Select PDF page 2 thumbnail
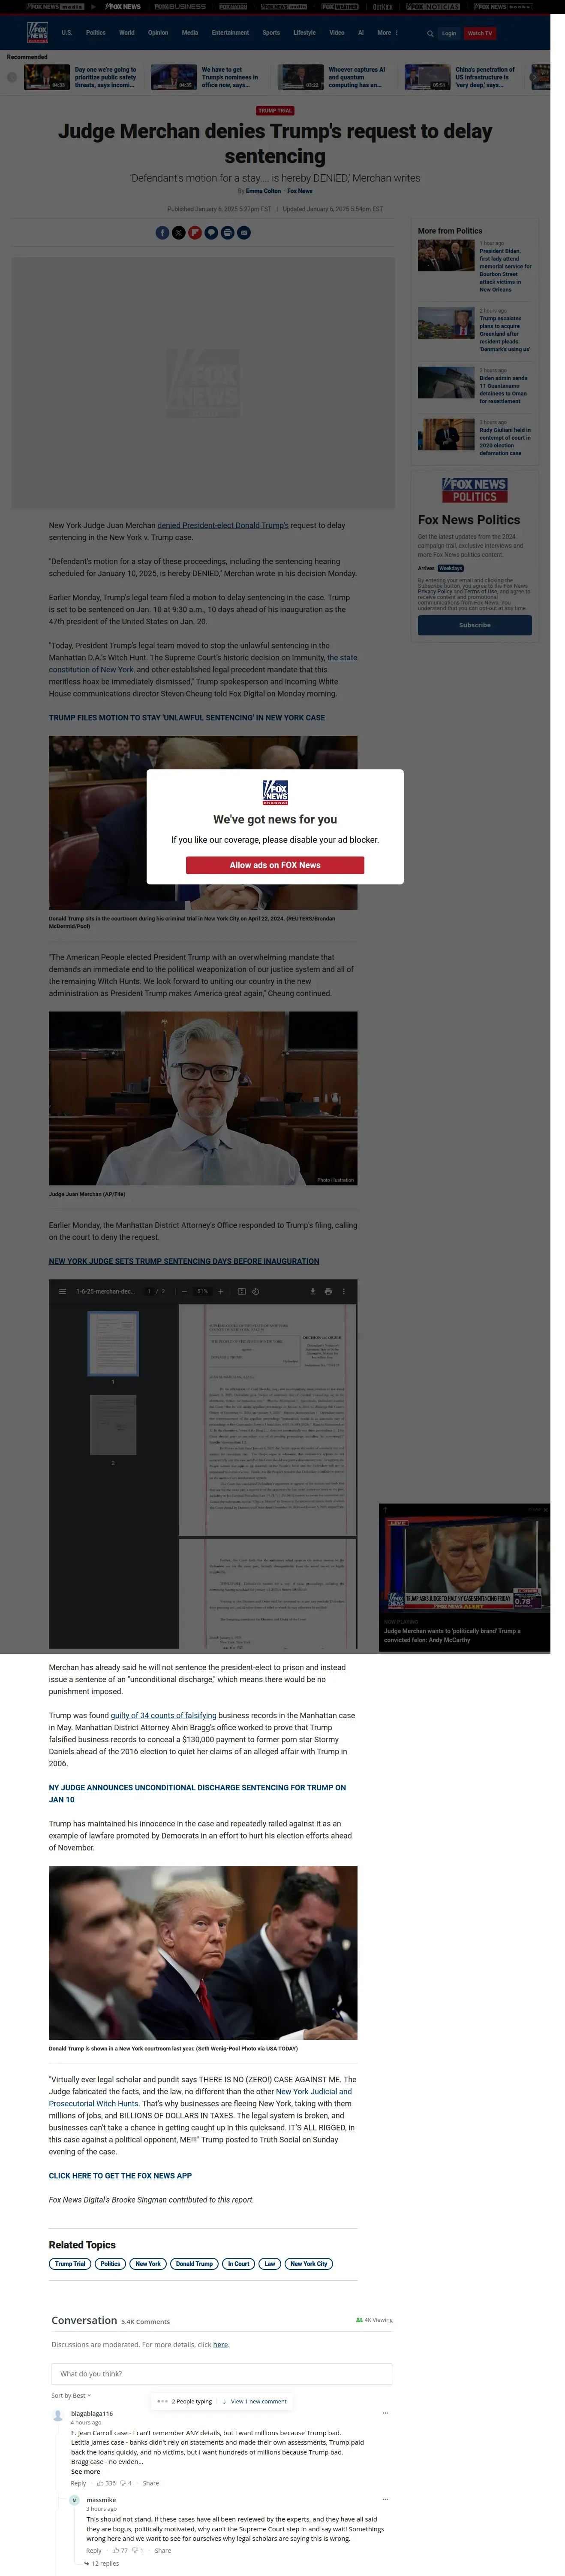This screenshot has width=565, height=2576. pos(113,1424)
